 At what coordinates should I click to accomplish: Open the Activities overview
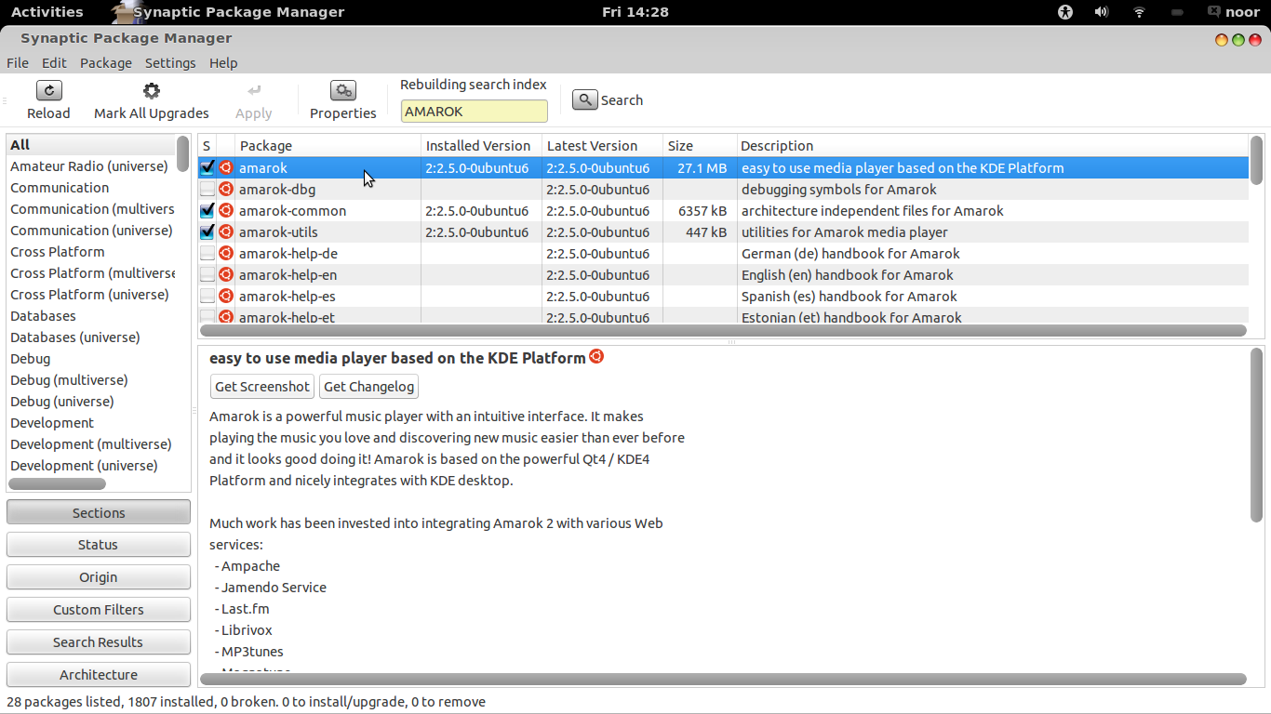click(x=47, y=12)
